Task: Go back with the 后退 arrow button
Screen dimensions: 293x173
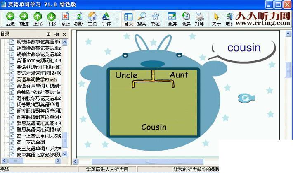Action: tap(10, 19)
